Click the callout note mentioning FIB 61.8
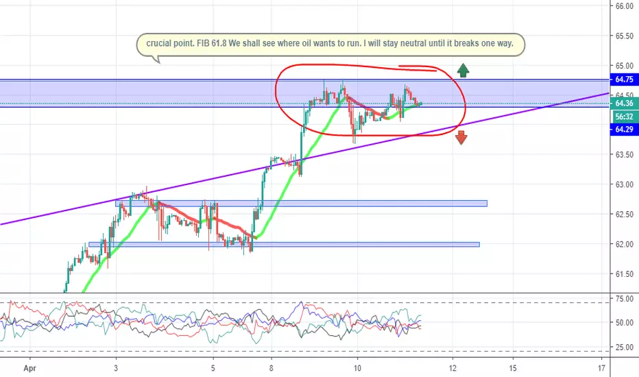 (x=330, y=44)
